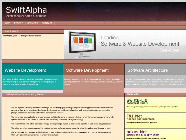
Task: Open the Software Development section heading
Action: (87, 70)
